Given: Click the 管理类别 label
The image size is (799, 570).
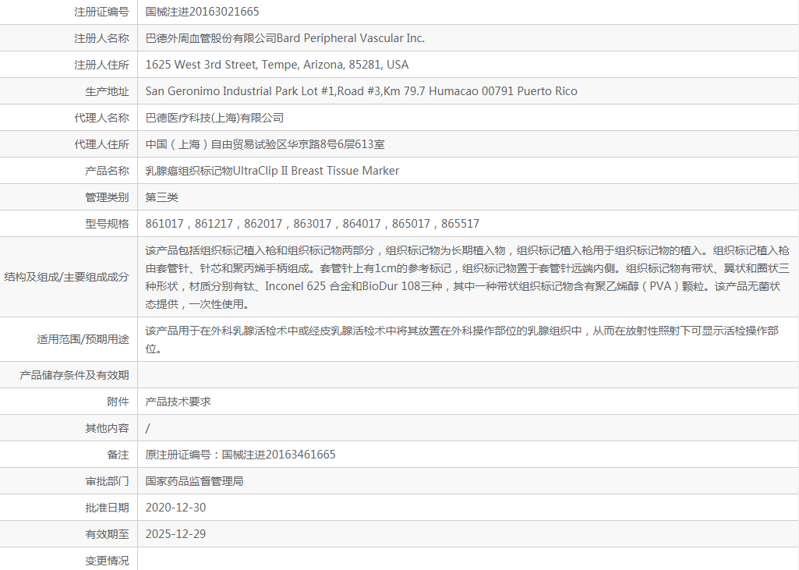Looking at the screenshot, I should pos(107,197).
